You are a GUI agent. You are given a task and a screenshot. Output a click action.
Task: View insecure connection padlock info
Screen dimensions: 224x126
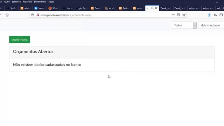pyautogui.click(x=37, y=15)
